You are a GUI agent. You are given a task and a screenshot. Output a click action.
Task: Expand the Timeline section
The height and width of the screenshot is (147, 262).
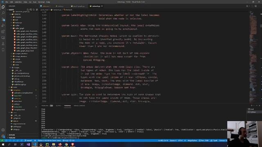tap(12, 138)
